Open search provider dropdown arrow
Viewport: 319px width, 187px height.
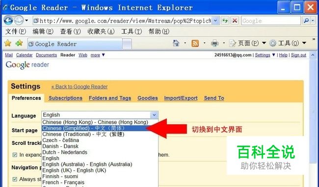pos(313,21)
